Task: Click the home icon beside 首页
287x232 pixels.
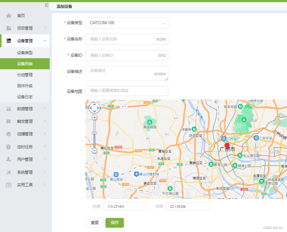Action: tap(9, 16)
